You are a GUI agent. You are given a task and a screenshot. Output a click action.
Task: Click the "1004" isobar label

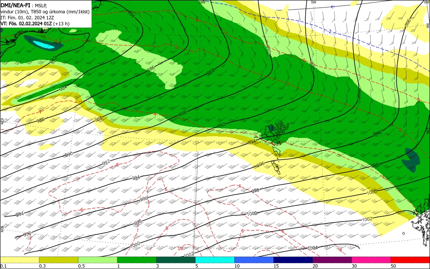pyautogui.click(x=312, y=248)
